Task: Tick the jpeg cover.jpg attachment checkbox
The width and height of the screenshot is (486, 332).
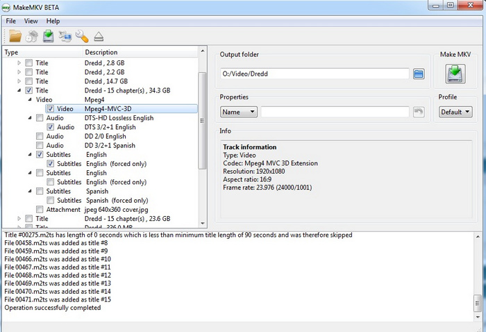Action: [x=40, y=209]
